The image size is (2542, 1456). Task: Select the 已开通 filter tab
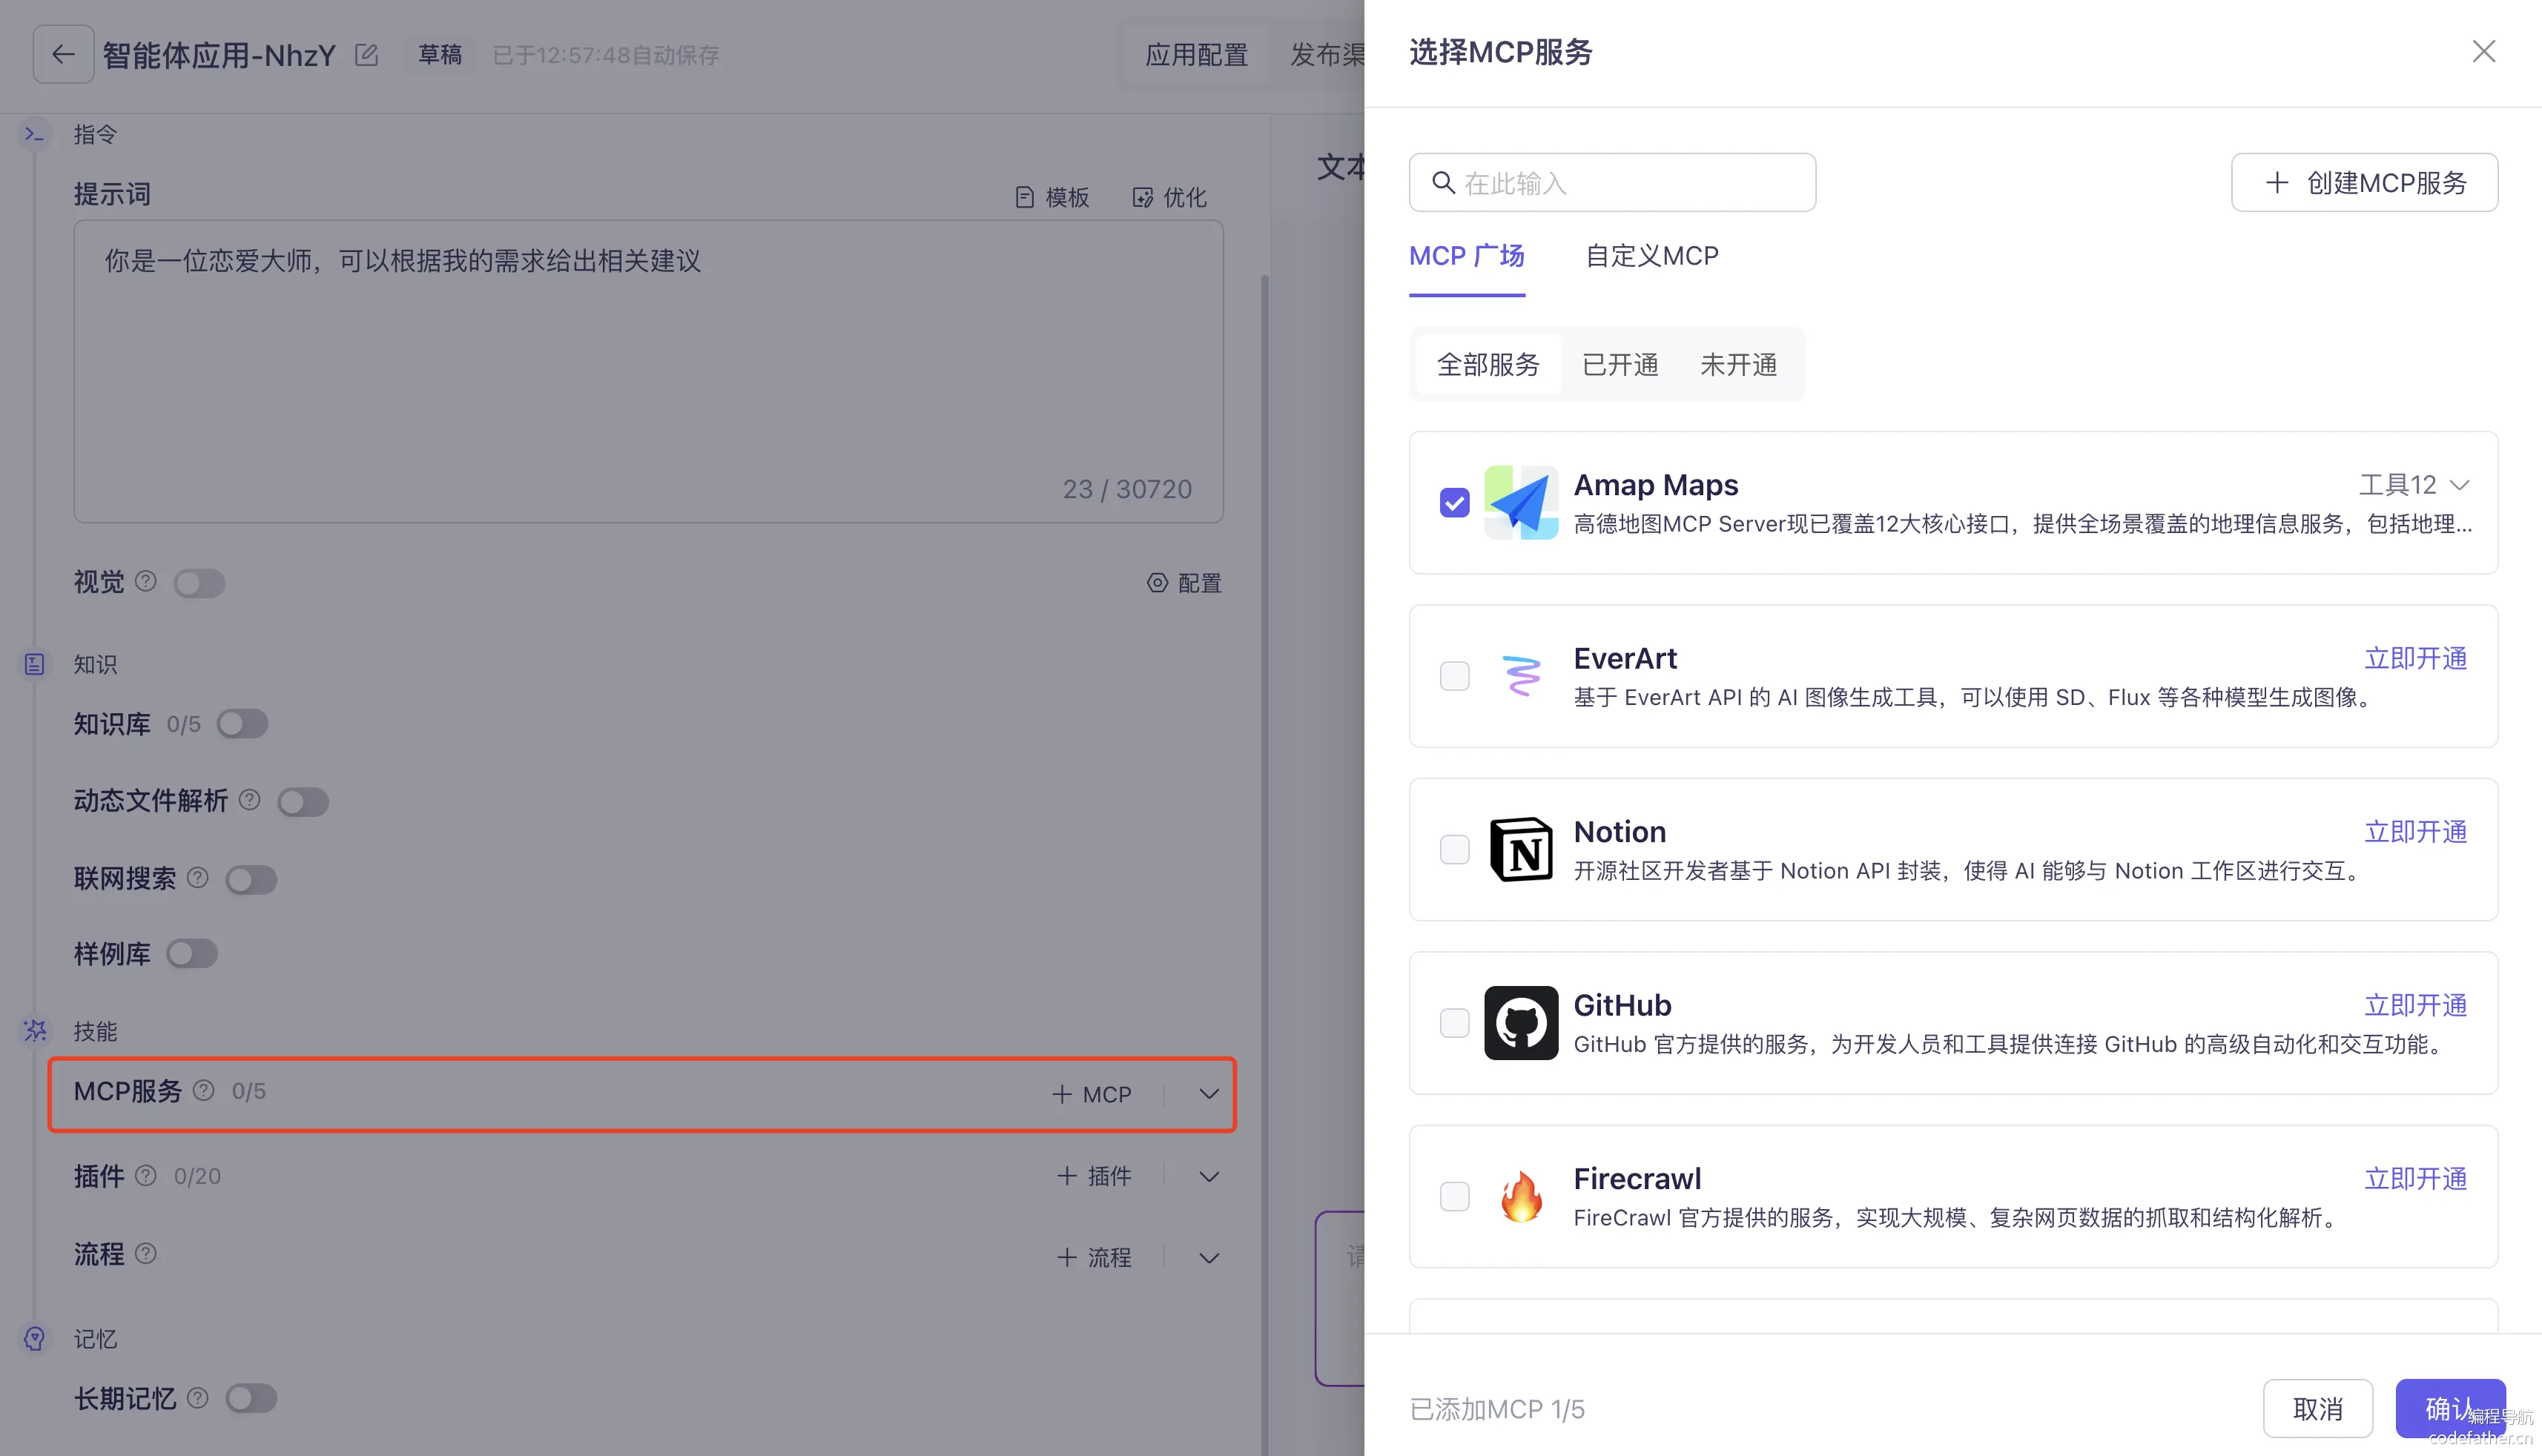(x=1619, y=364)
